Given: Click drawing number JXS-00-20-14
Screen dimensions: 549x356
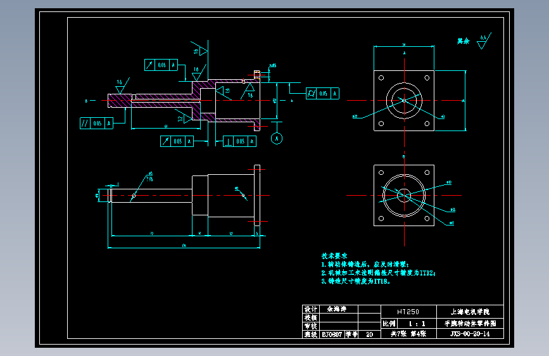Looking at the screenshot, I should [470, 334].
